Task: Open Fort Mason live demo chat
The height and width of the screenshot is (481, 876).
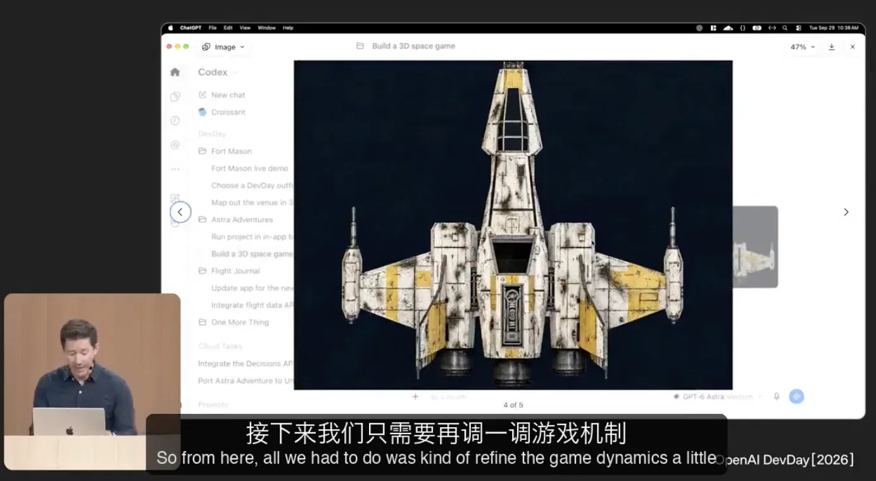Action: (x=249, y=168)
